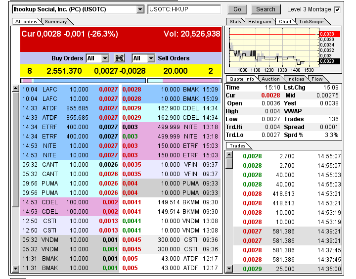Click the Trades list scroll down arrow

pos(229,269)
